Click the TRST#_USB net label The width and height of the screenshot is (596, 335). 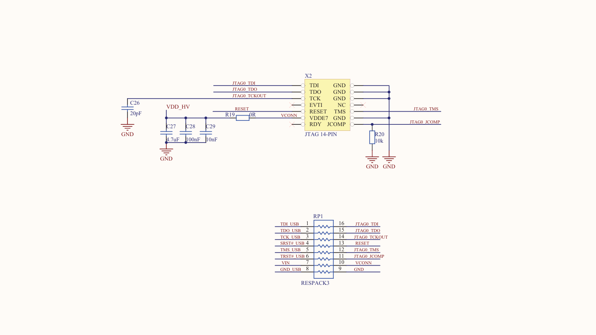[x=292, y=256]
